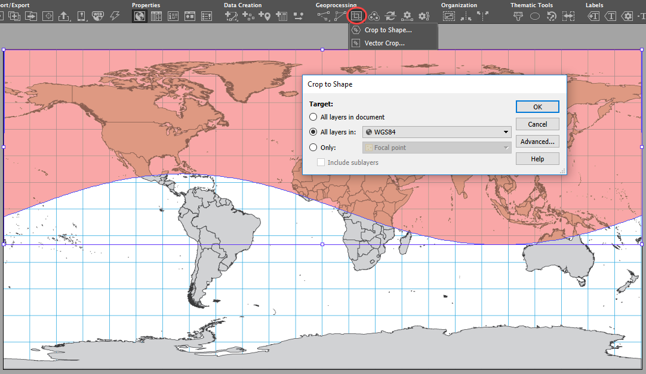Select the All layers in document radio

313,117
